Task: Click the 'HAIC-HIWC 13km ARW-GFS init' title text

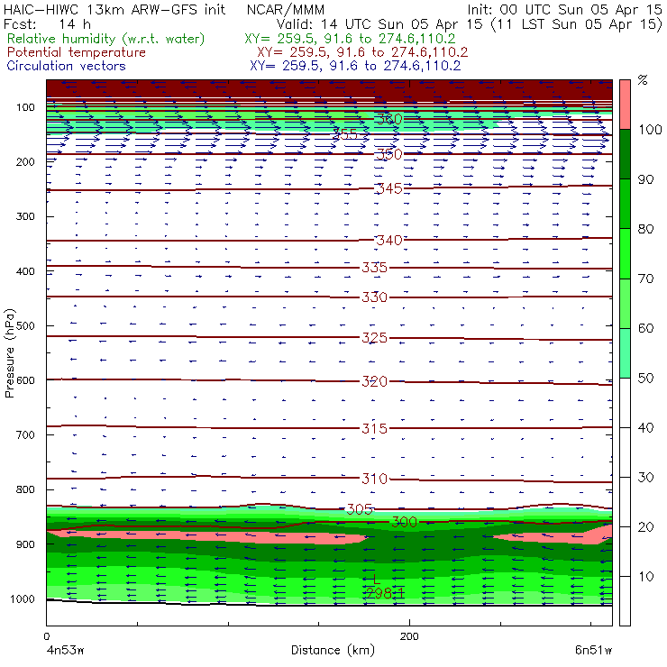Action: coord(114,9)
